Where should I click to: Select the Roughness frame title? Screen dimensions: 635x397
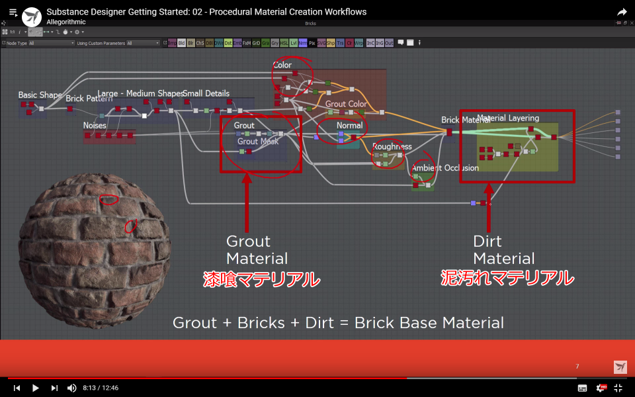pyautogui.click(x=392, y=147)
